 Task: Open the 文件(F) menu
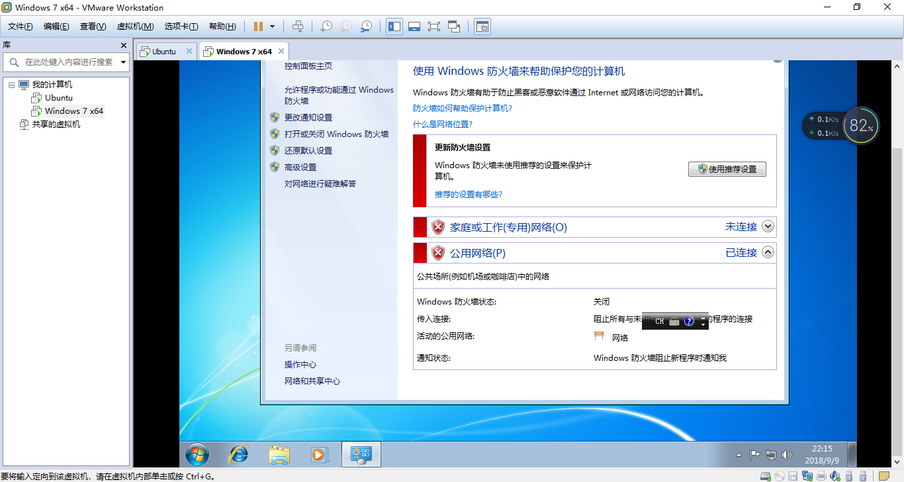(x=21, y=26)
